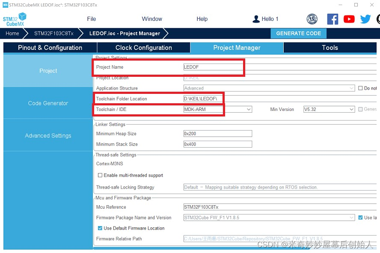Toggle the Generate checkbox beside Min Version
The image size is (380, 253).
click(x=360, y=109)
